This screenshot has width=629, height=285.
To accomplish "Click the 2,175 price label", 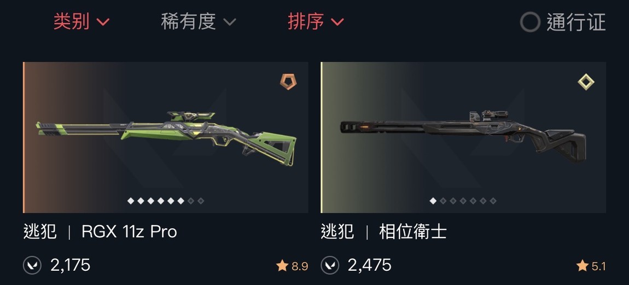I will (x=70, y=265).
